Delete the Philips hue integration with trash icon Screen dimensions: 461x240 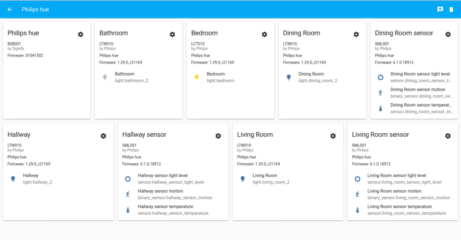click(451, 10)
